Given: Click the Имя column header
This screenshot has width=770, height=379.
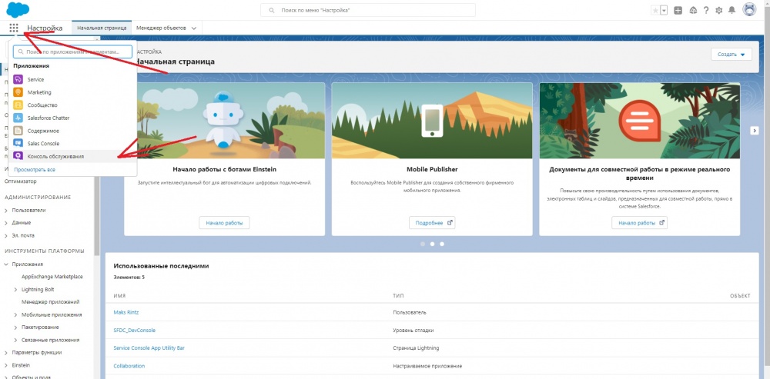Looking at the screenshot, I should [x=119, y=296].
